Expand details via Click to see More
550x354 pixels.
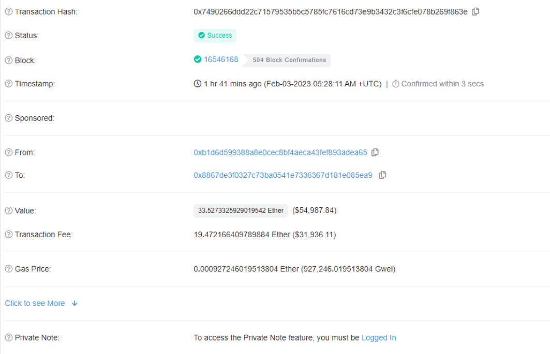[35, 303]
